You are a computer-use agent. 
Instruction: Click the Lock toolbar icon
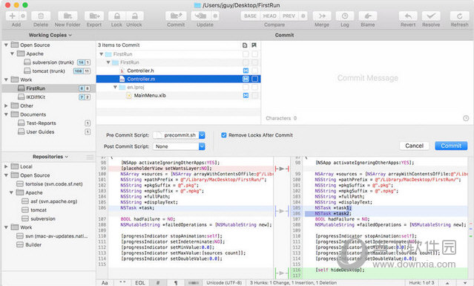click(117, 16)
